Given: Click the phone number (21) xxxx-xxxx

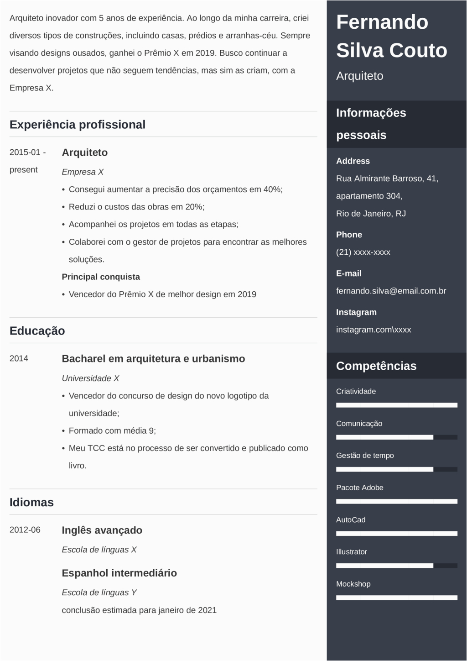Looking at the screenshot, I should (363, 252).
